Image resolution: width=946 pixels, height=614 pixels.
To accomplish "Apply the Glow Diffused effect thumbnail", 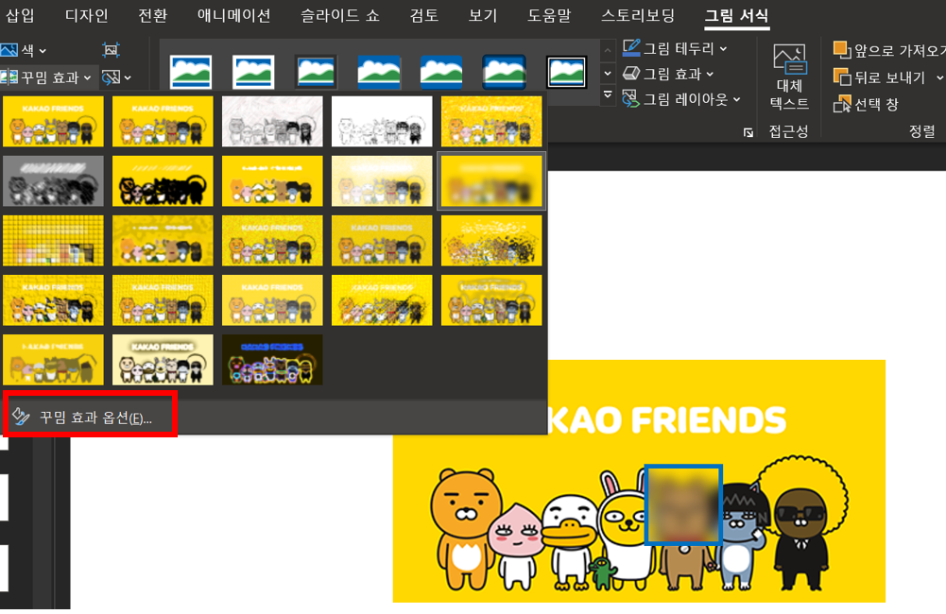I will pyautogui.click(x=382, y=181).
